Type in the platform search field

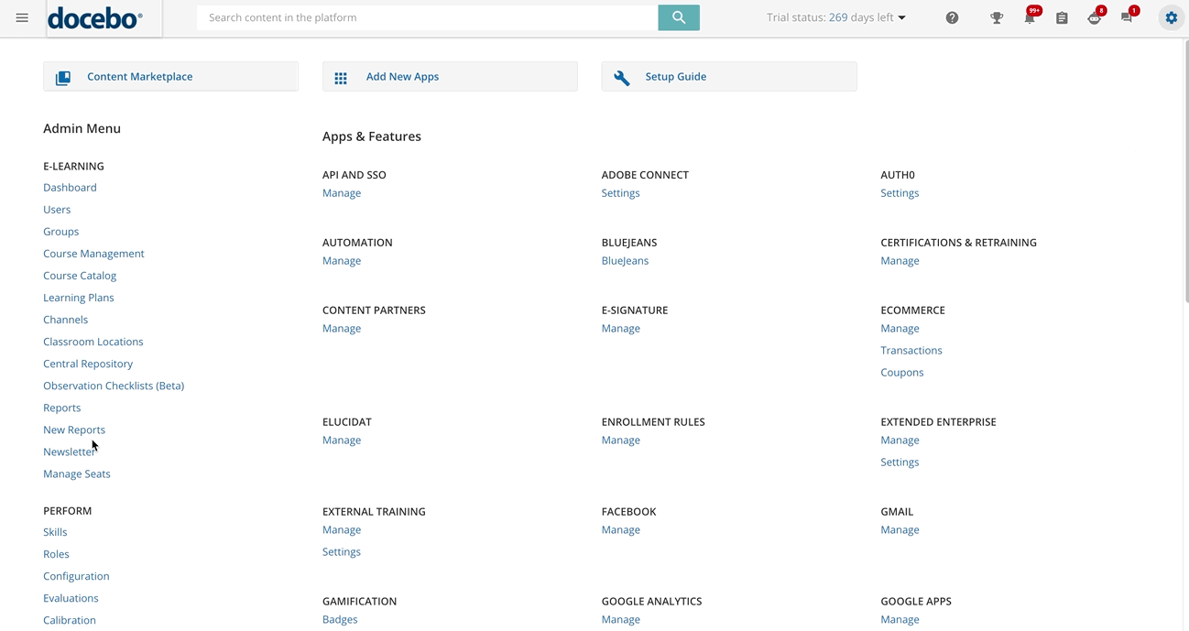pyautogui.click(x=427, y=17)
